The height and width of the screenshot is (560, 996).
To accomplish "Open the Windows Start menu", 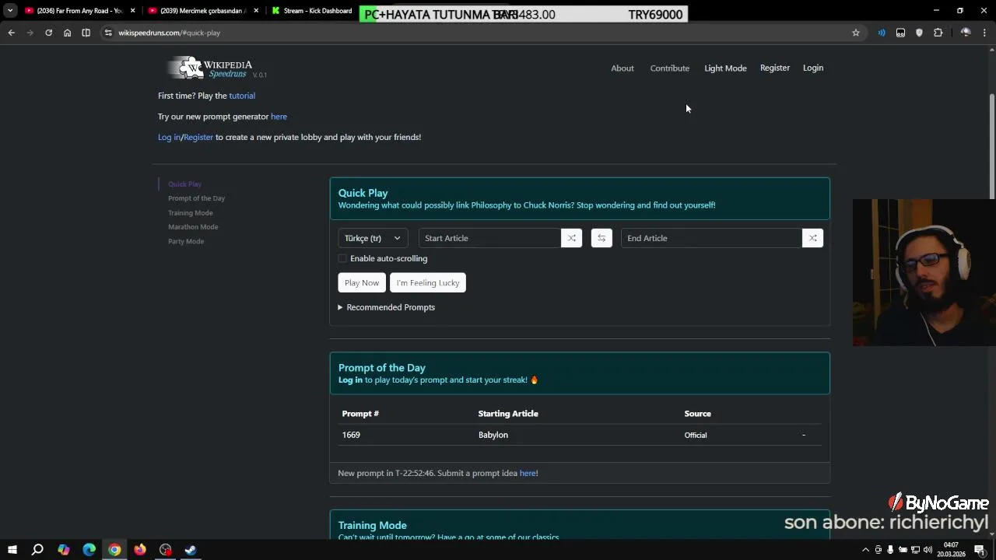I will coord(12,550).
